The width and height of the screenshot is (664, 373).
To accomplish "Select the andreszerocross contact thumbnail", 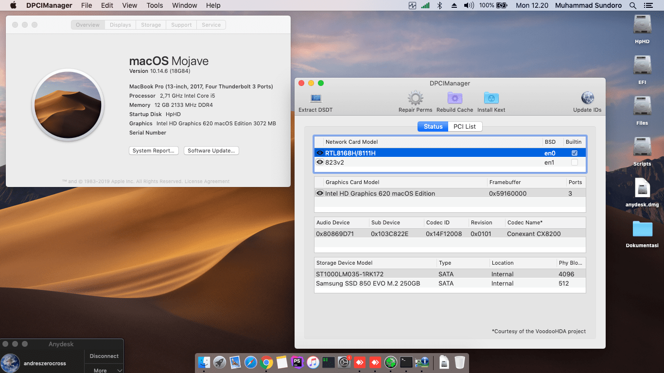I will click(11, 363).
